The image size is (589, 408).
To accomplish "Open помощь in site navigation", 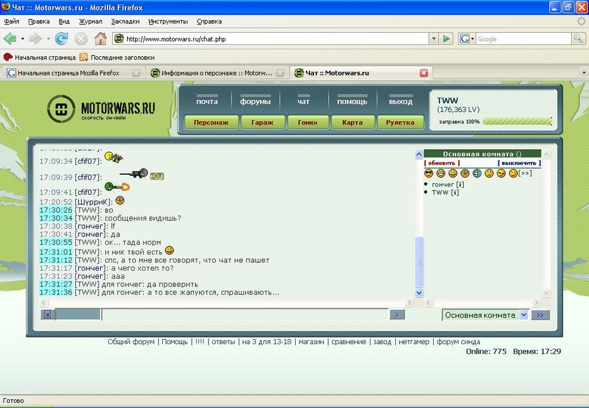I will [352, 101].
